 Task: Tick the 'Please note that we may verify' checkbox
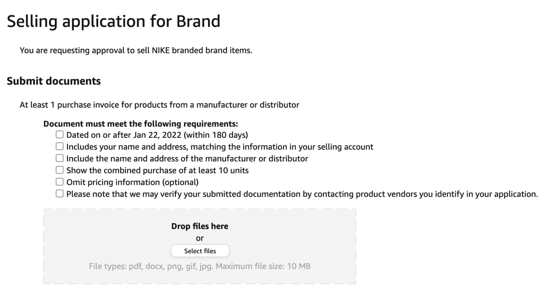(59, 194)
